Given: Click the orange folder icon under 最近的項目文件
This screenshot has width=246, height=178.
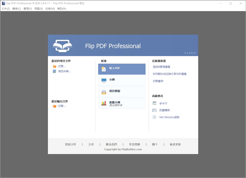Looking at the screenshot, I should [x=55, y=66].
